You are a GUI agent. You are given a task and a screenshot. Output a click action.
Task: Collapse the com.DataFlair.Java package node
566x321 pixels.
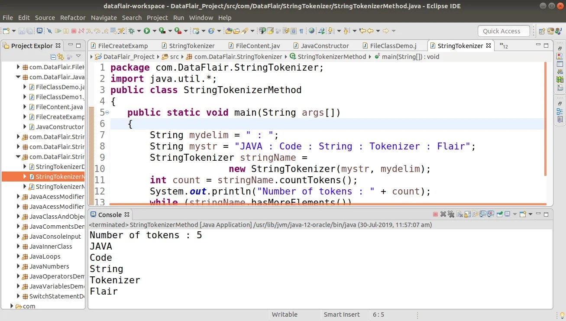(x=18, y=77)
